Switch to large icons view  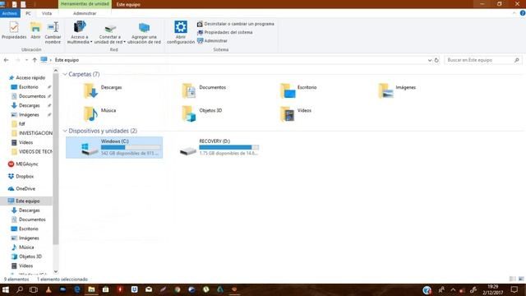[x=521, y=279]
